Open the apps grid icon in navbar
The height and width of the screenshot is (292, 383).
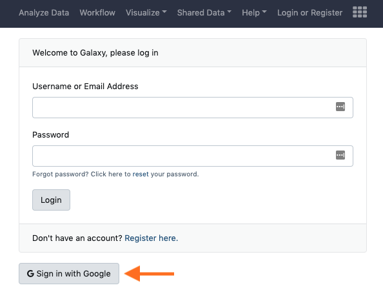click(x=360, y=12)
